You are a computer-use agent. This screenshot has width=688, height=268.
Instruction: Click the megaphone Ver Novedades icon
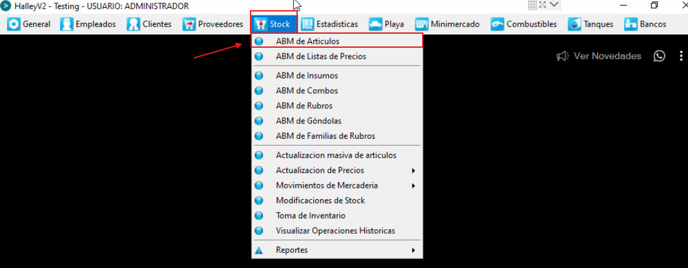click(x=562, y=56)
